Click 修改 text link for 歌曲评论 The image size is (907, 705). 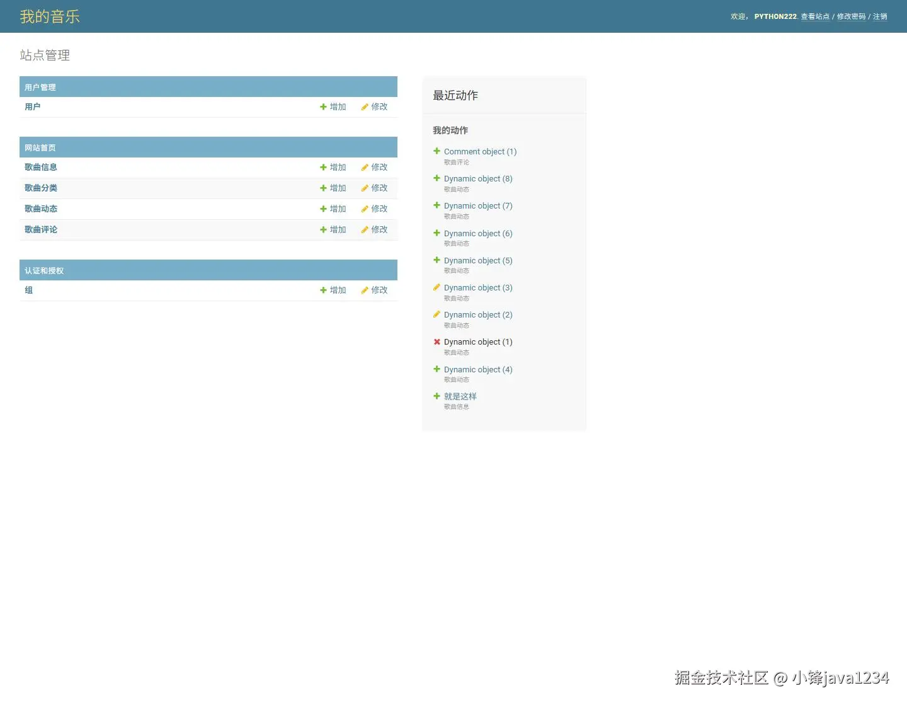pos(379,230)
